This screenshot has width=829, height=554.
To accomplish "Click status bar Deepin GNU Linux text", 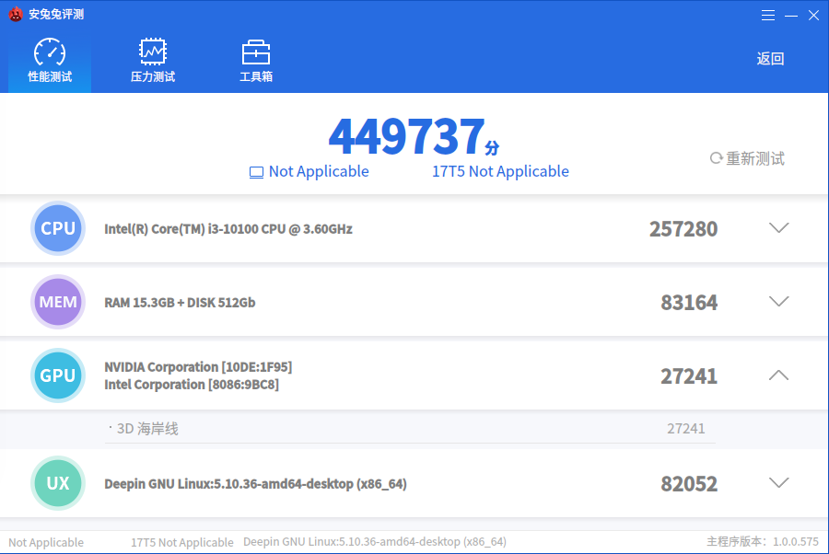I will click(375, 542).
